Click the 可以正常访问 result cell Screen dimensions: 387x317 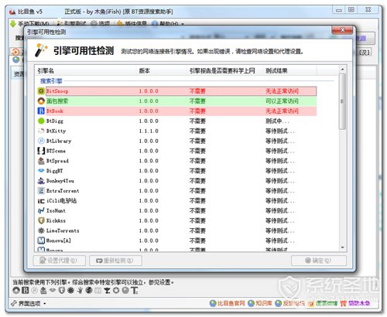point(282,101)
